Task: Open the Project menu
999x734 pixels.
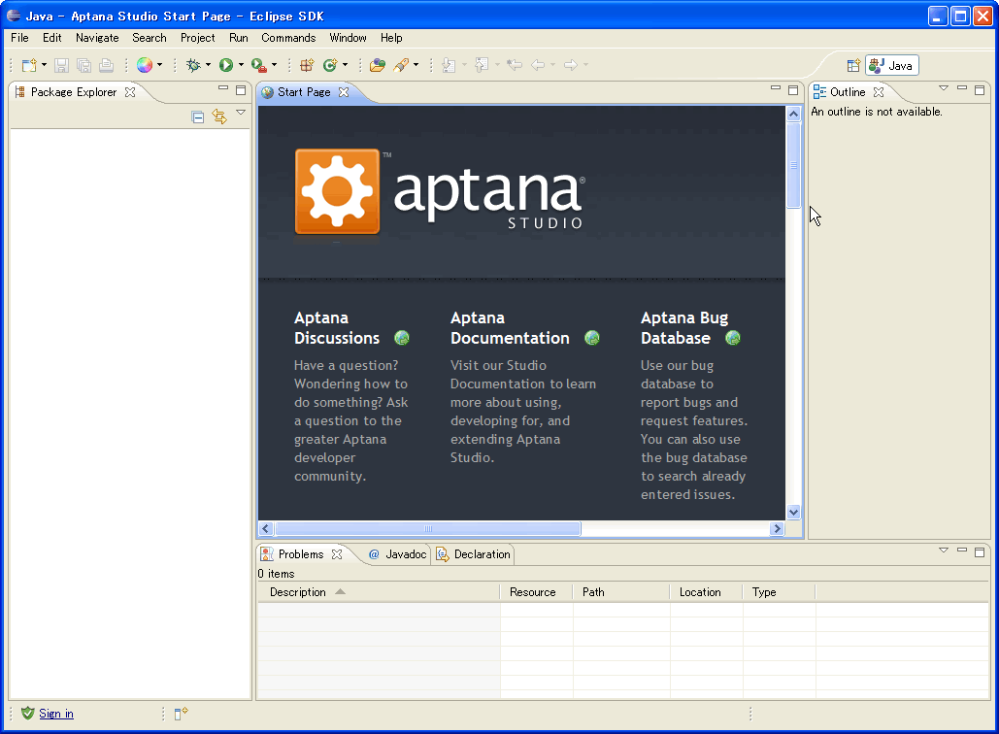Action: point(197,38)
